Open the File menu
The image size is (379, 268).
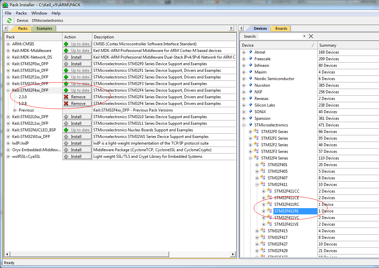[x=8, y=13]
